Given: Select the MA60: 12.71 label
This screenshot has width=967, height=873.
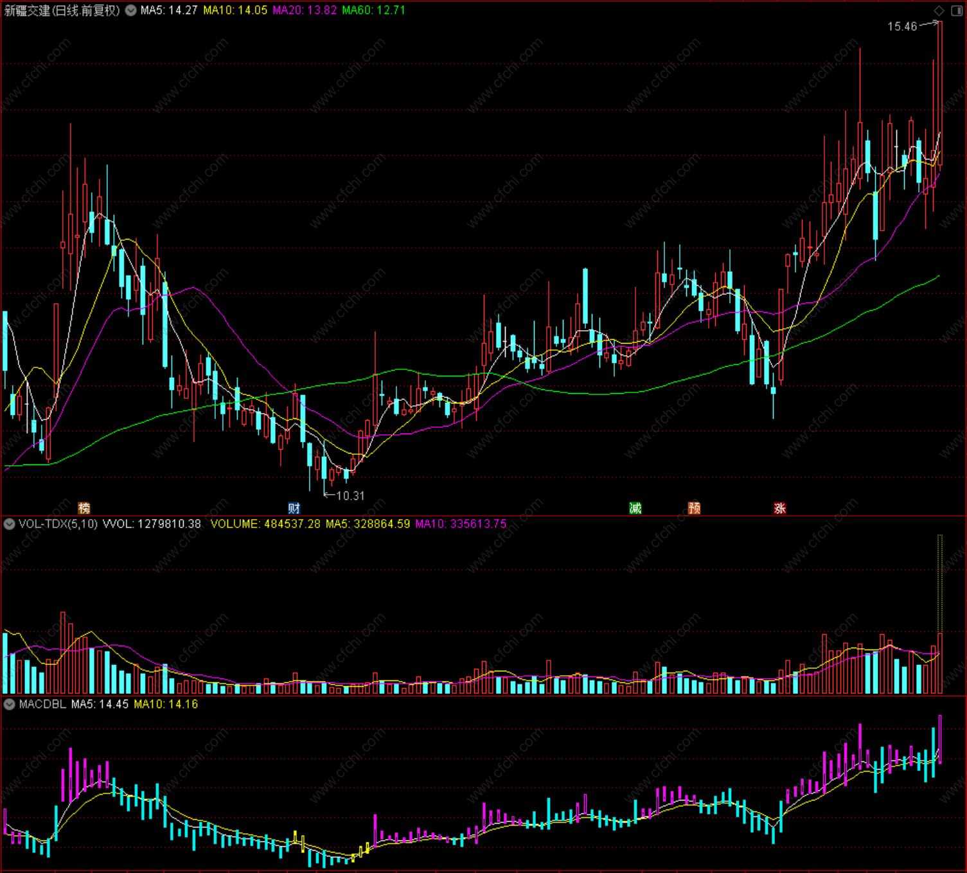Looking at the screenshot, I should [x=374, y=10].
